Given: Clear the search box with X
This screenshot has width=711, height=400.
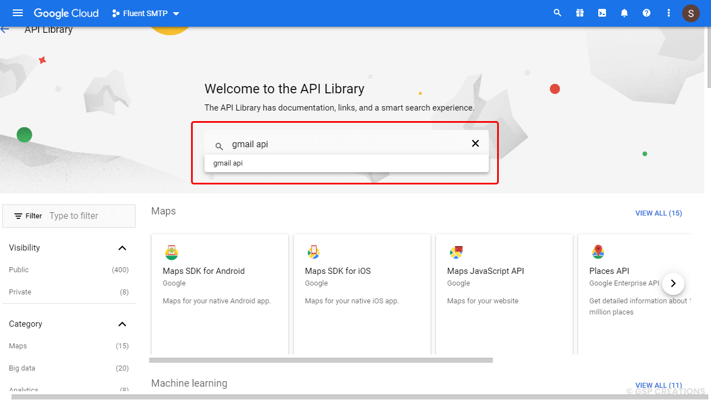Looking at the screenshot, I should pos(475,144).
